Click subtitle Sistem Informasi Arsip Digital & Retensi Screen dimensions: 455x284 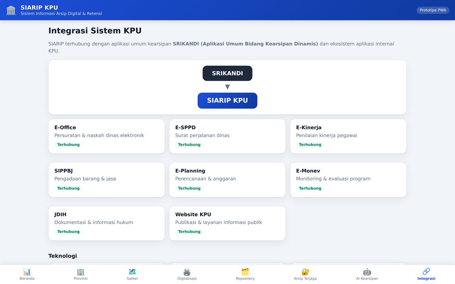(x=61, y=13)
